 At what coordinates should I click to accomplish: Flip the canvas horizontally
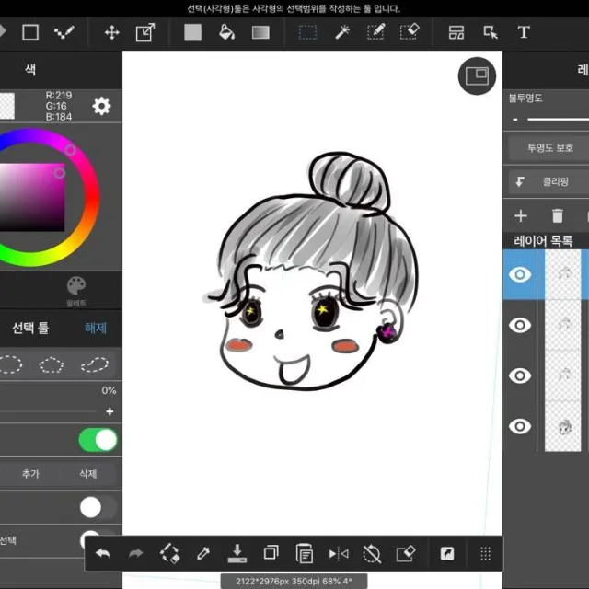click(339, 554)
